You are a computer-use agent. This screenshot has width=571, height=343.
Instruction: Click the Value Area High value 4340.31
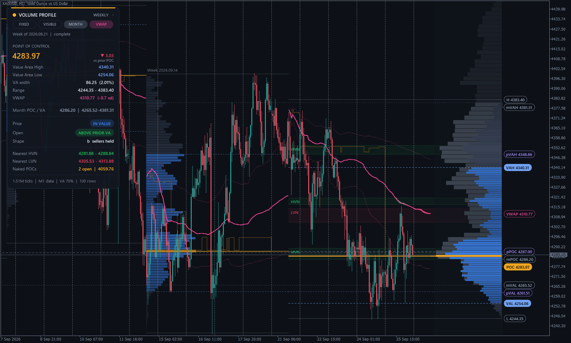pos(106,67)
